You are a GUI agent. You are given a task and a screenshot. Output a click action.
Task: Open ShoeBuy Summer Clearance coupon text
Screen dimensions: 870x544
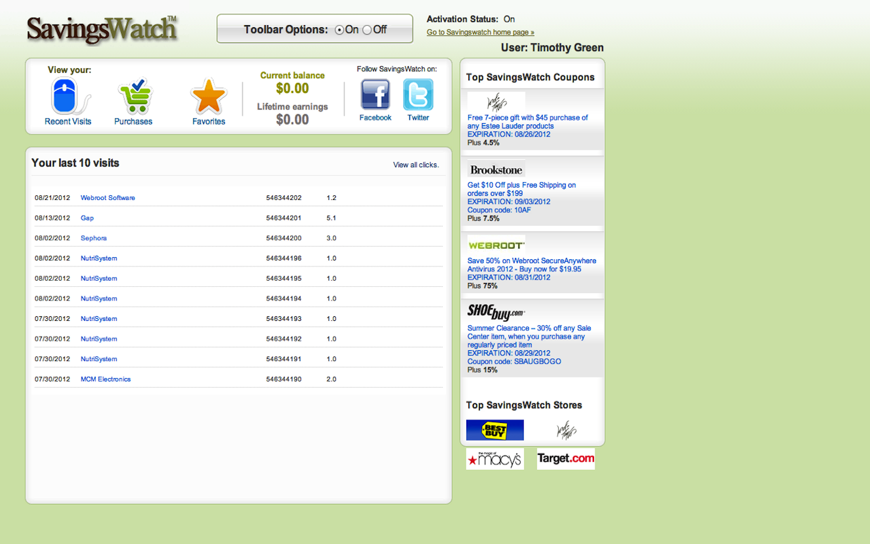[x=529, y=337]
